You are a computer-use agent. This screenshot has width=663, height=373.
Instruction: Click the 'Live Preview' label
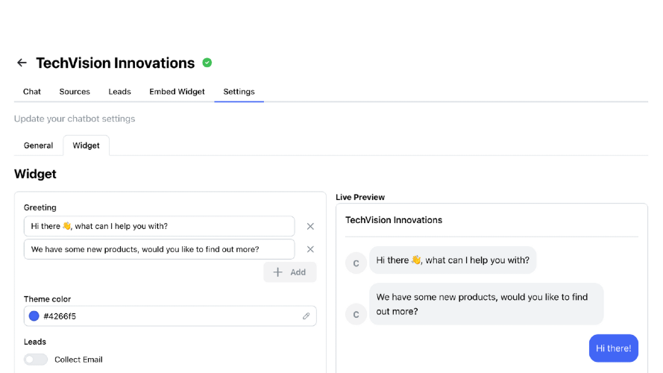(360, 197)
